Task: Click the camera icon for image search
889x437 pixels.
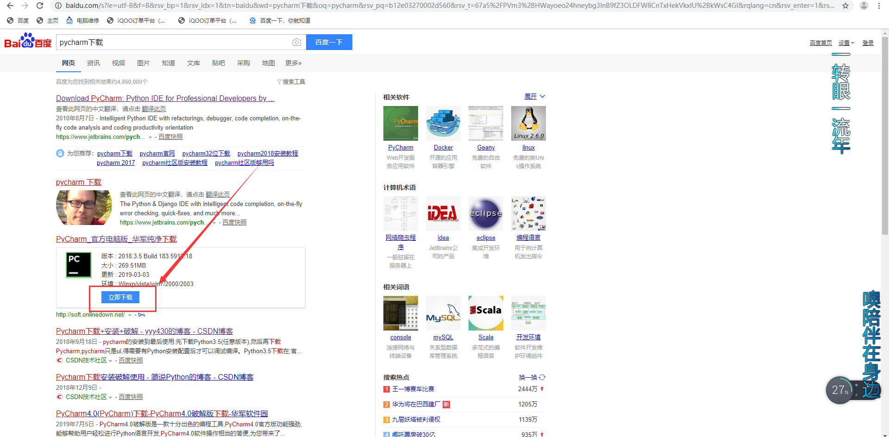Action: [x=297, y=42]
